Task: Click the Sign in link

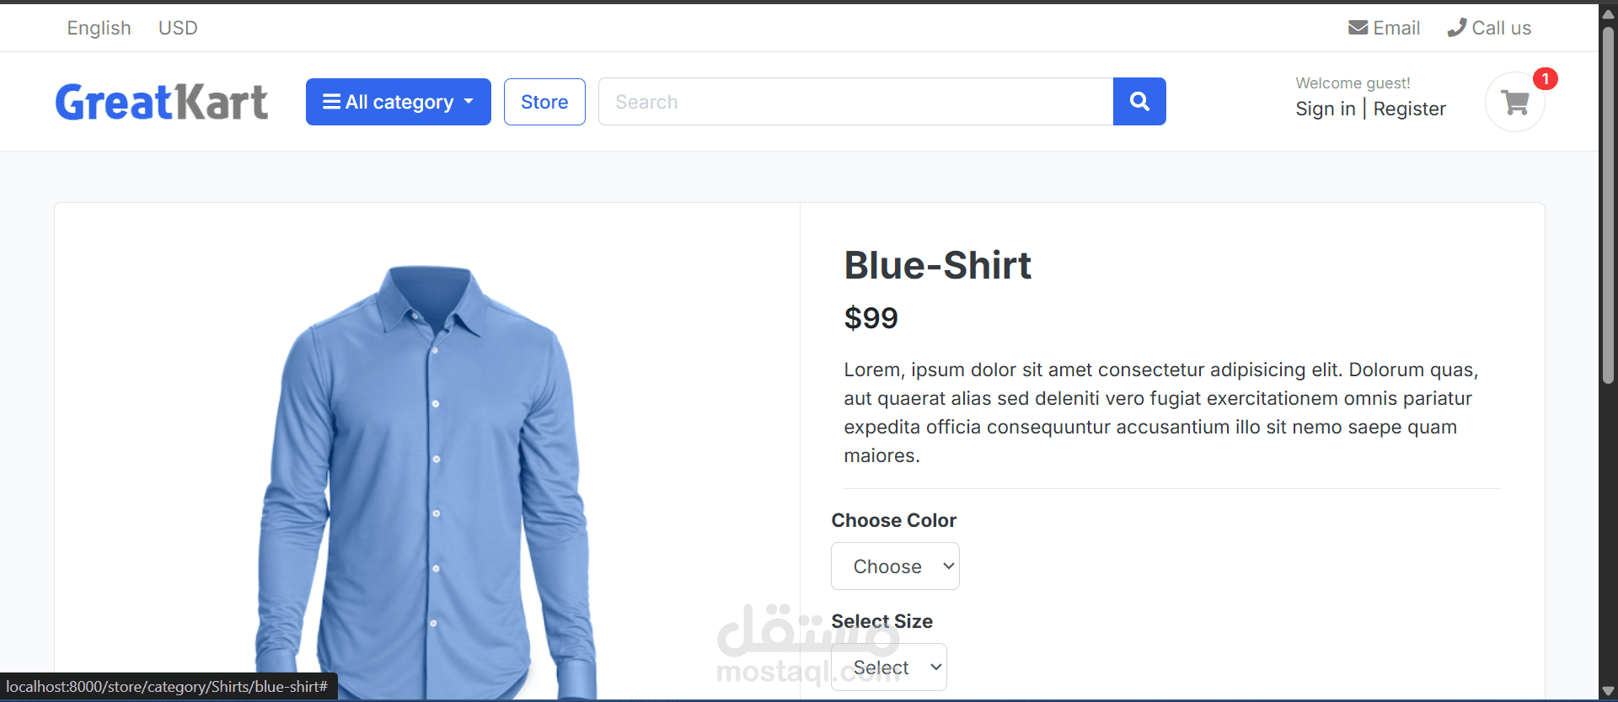Action: coord(1326,109)
